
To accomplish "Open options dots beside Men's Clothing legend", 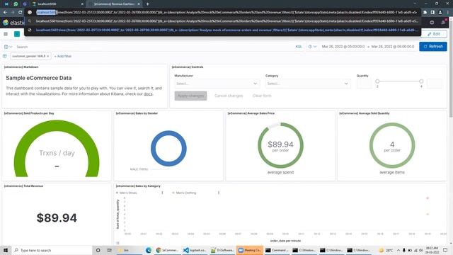I will 219,193.
